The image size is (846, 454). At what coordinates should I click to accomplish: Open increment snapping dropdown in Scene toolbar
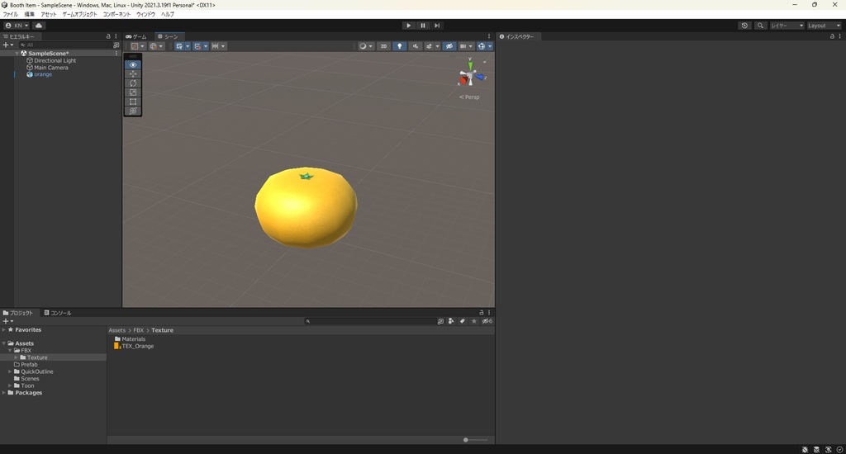[218, 46]
